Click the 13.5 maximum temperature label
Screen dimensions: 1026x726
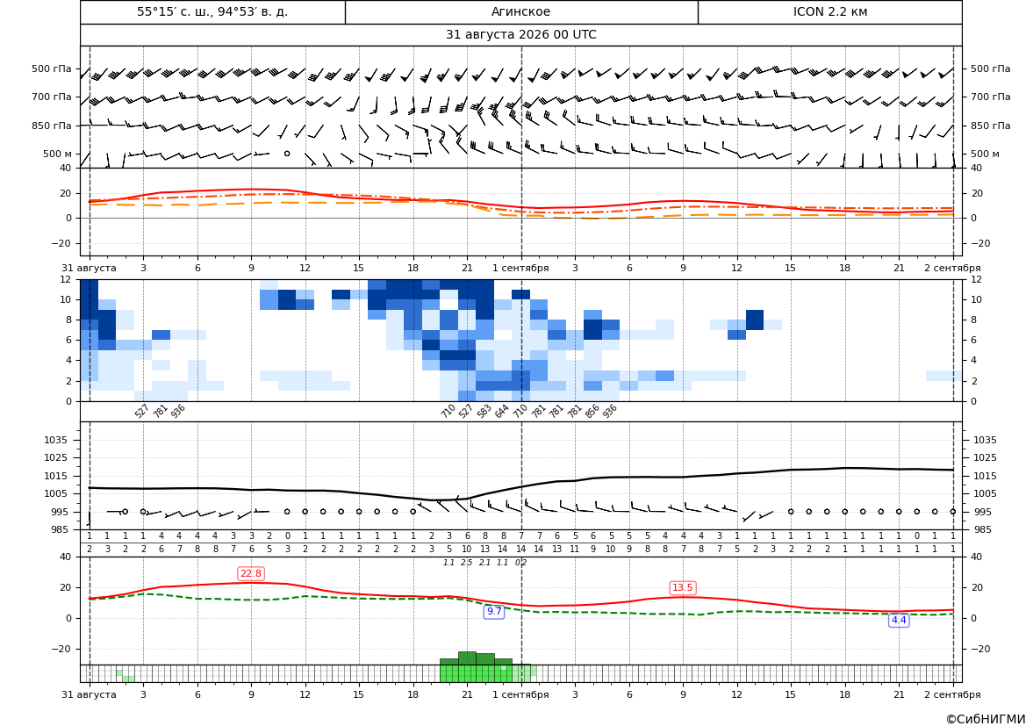pyautogui.click(x=682, y=587)
